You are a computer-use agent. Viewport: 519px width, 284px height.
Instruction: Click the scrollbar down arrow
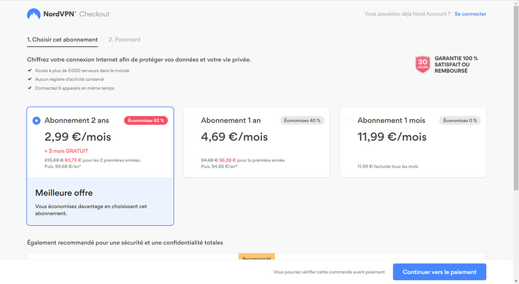516,281
